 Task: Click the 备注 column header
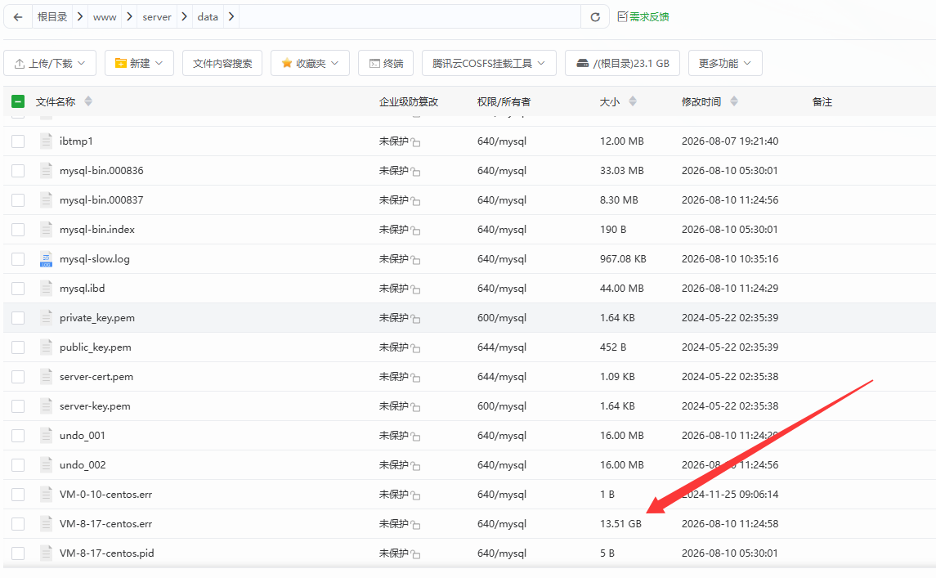click(822, 101)
